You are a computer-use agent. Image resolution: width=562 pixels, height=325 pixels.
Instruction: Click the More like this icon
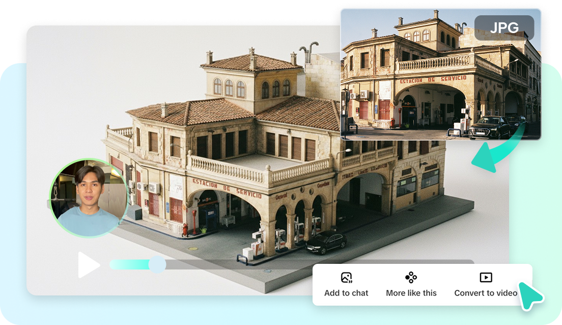(411, 277)
